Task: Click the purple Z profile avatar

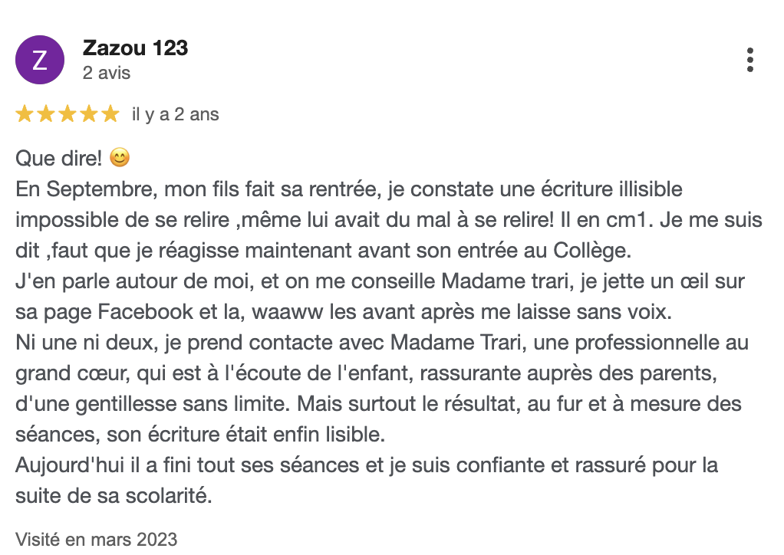Action: point(40,60)
